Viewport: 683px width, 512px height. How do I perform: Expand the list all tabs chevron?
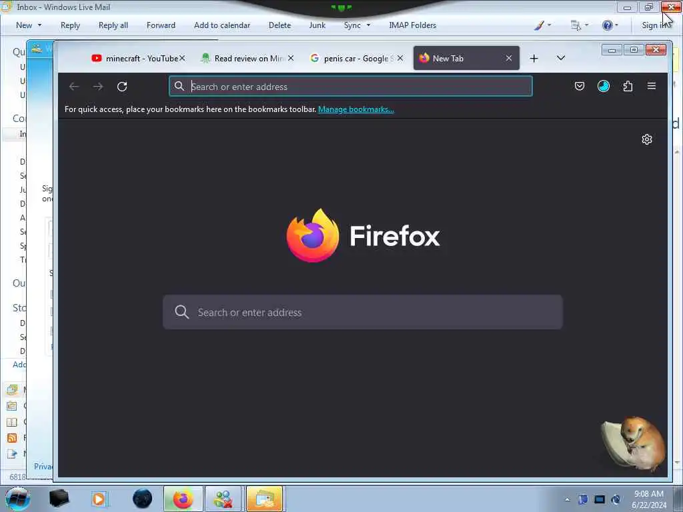point(561,58)
